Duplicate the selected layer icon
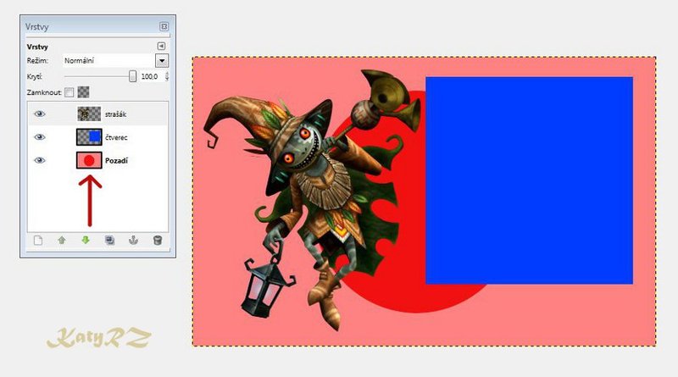Screen dimensions: 678x377 [x=110, y=240]
